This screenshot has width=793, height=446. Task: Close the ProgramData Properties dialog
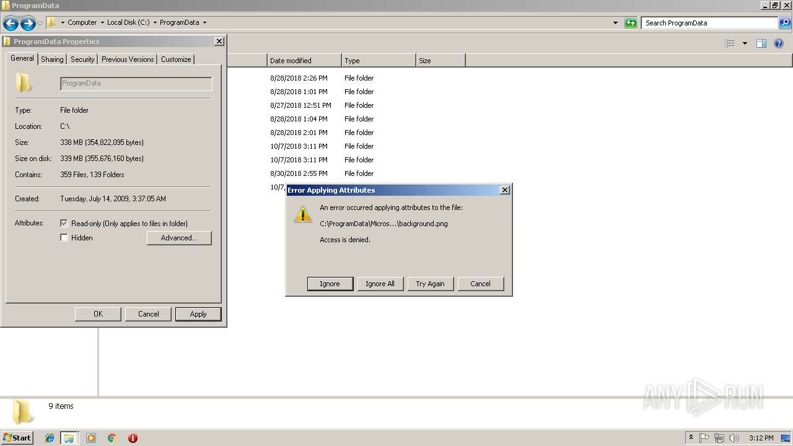coord(219,42)
